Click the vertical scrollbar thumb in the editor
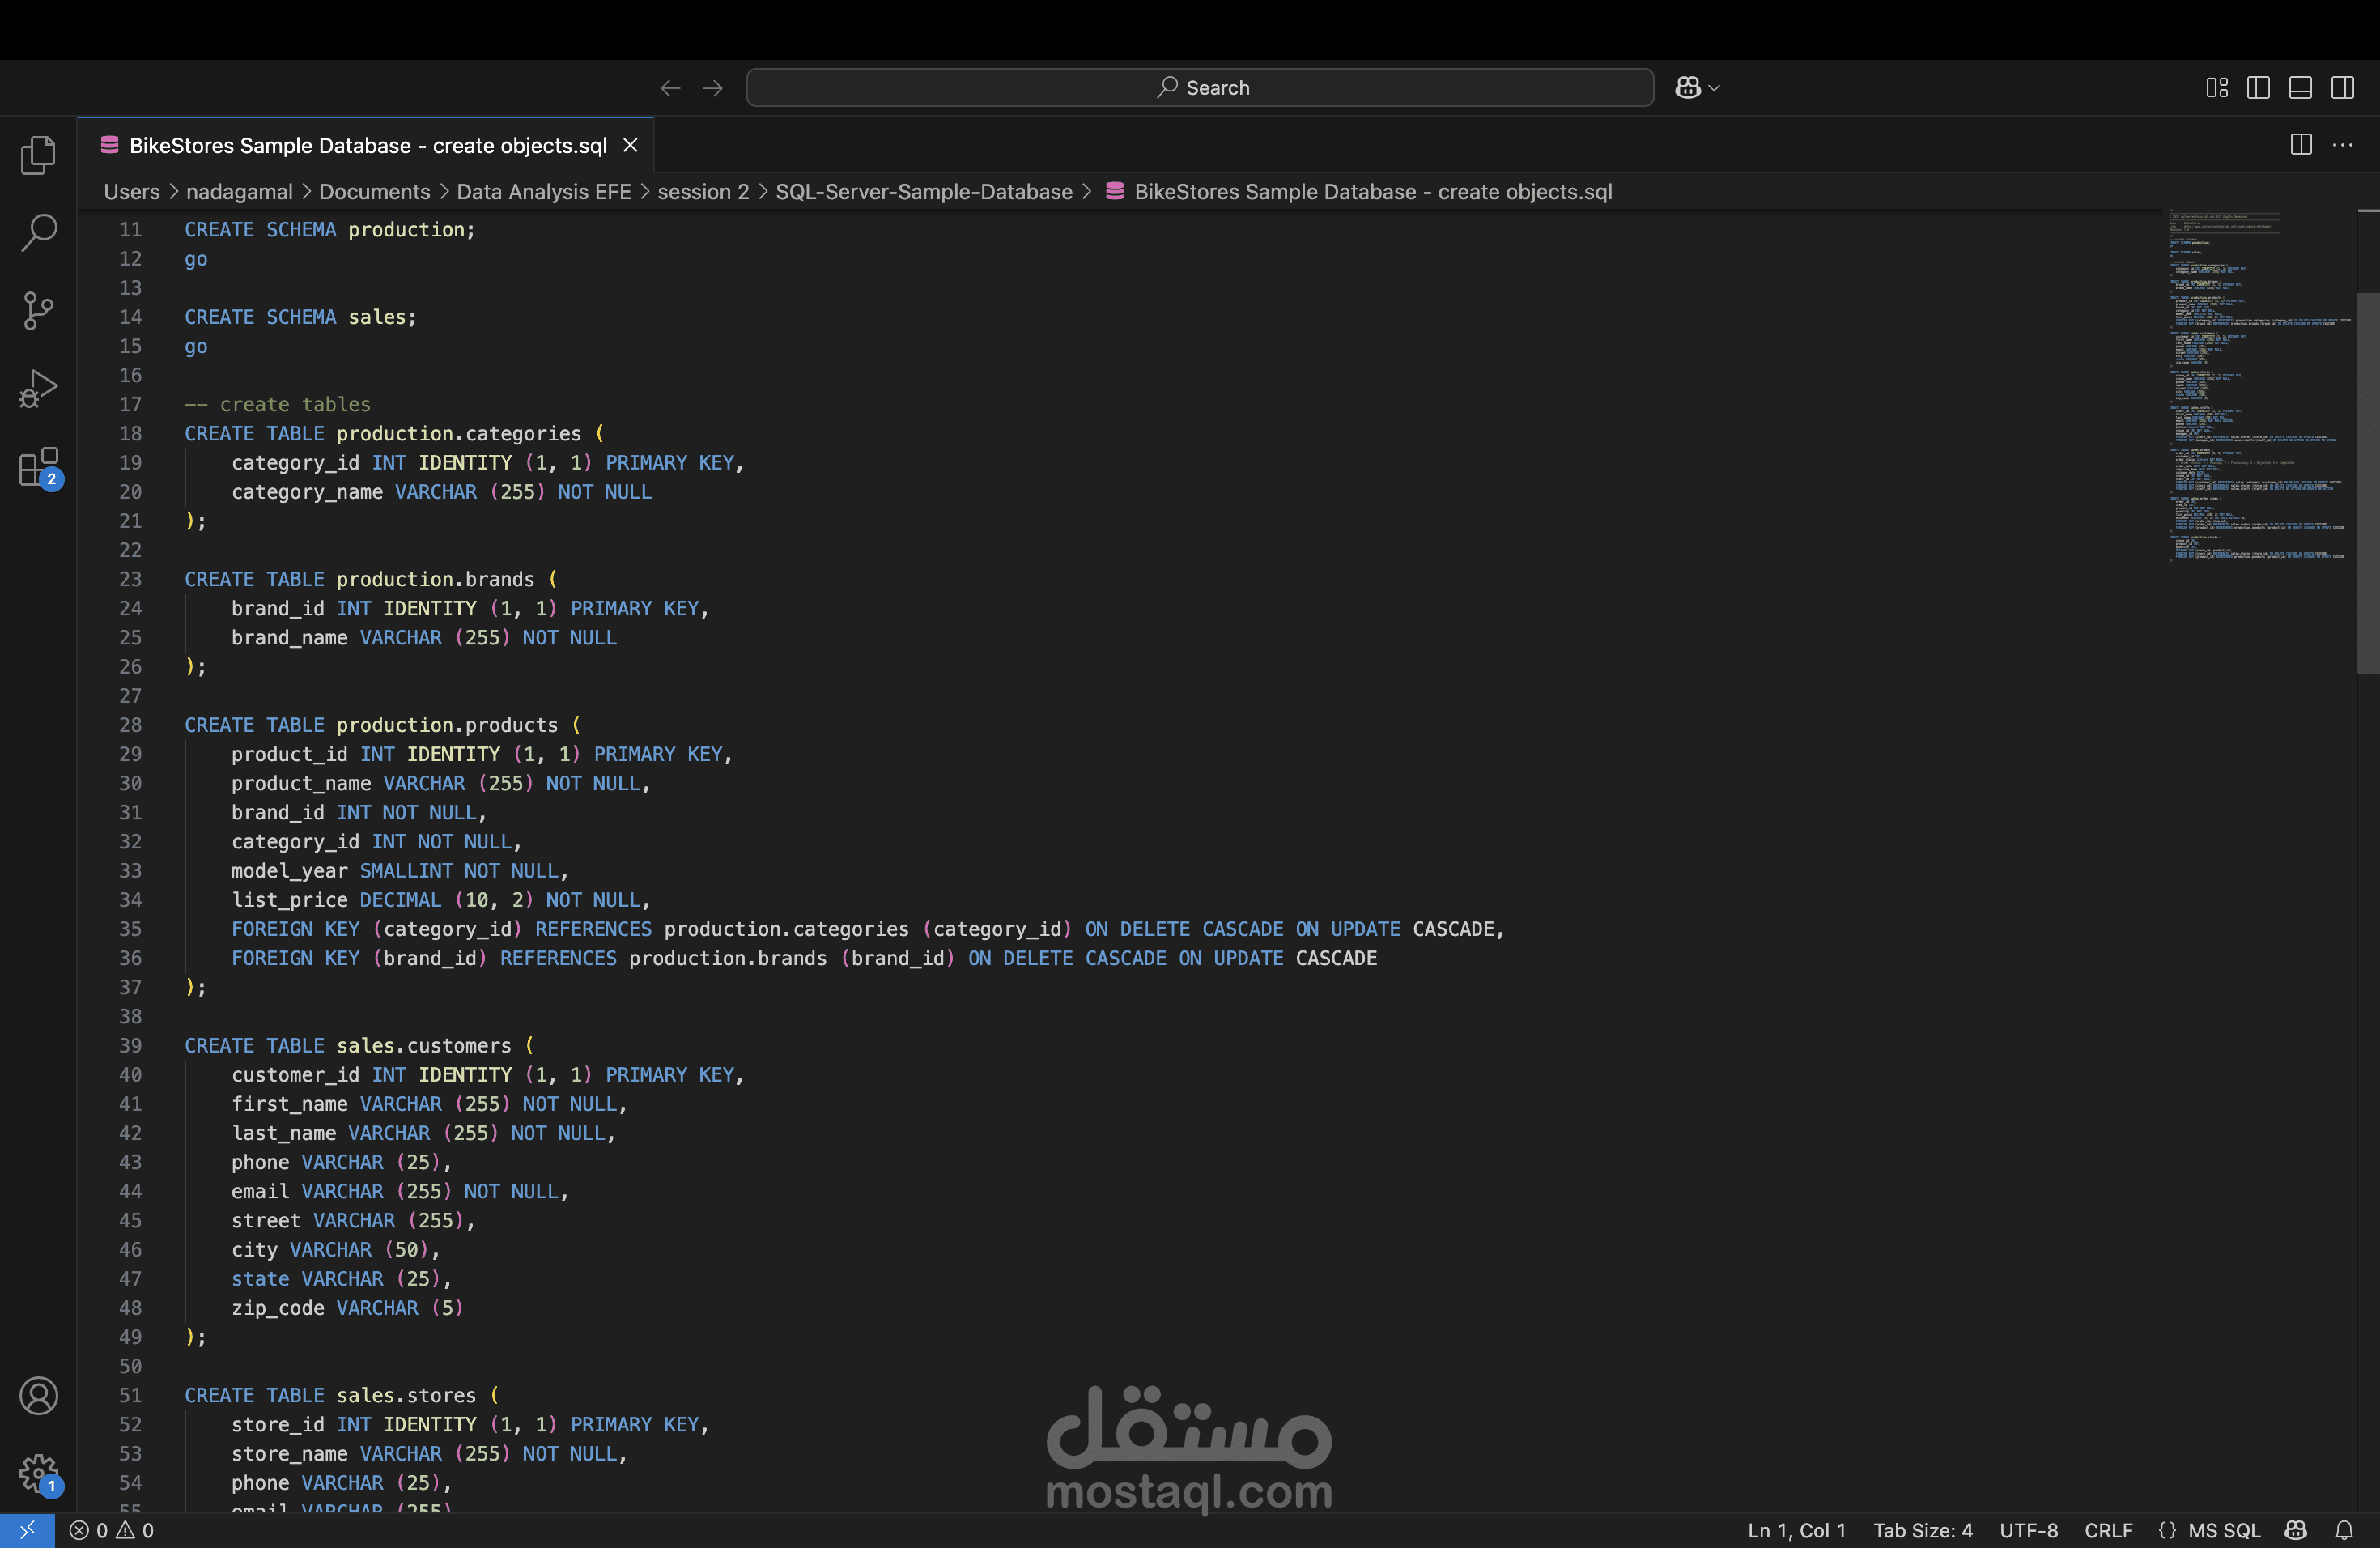 click(2368, 483)
